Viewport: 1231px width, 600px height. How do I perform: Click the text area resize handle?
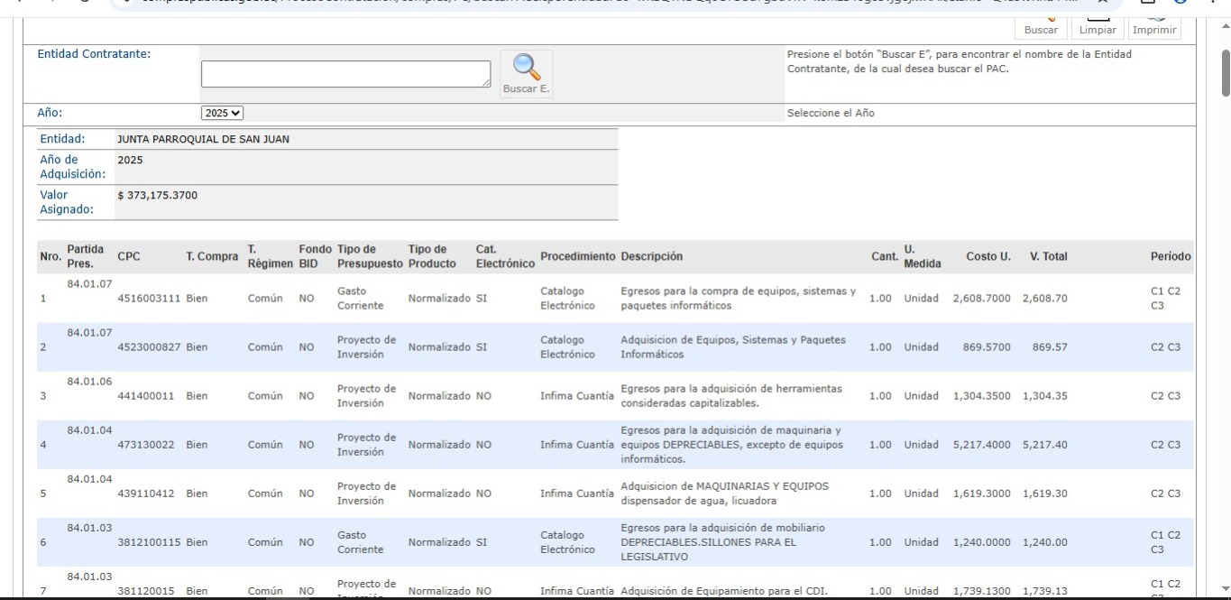(x=486, y=83)
